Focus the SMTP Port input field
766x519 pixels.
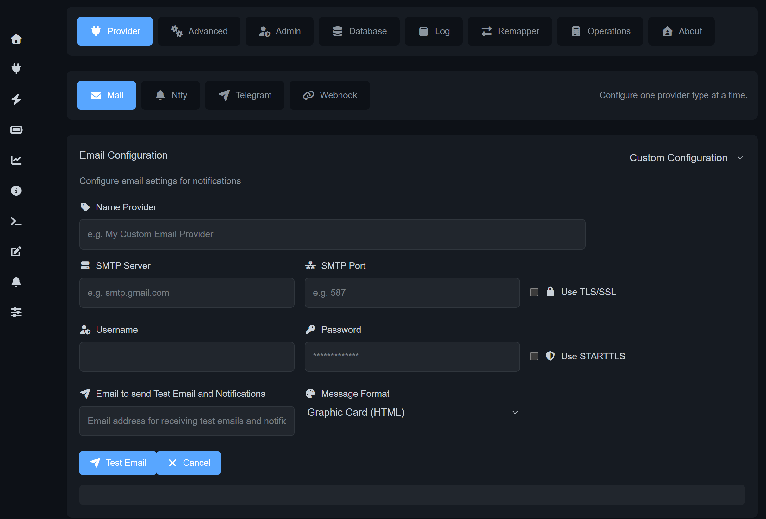coord(412,293)
